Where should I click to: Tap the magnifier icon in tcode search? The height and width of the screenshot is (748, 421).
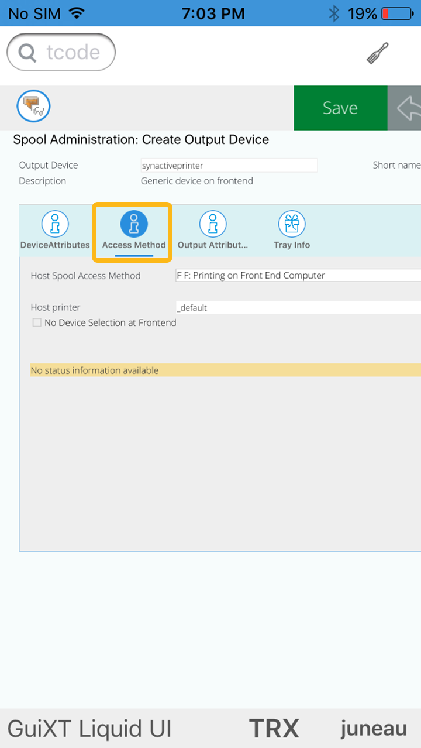[x=27, y=53]
